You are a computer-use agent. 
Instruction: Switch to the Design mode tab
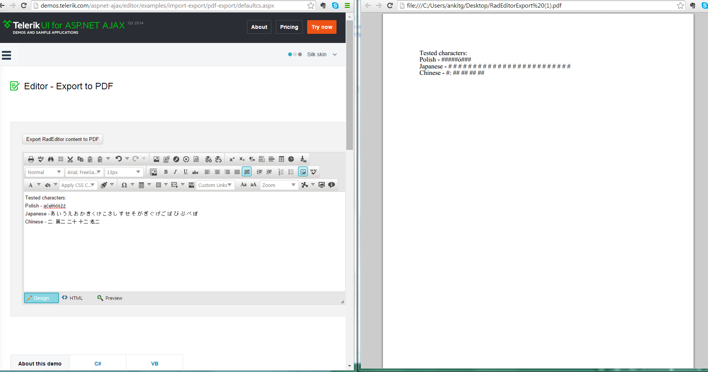[41, 298]
